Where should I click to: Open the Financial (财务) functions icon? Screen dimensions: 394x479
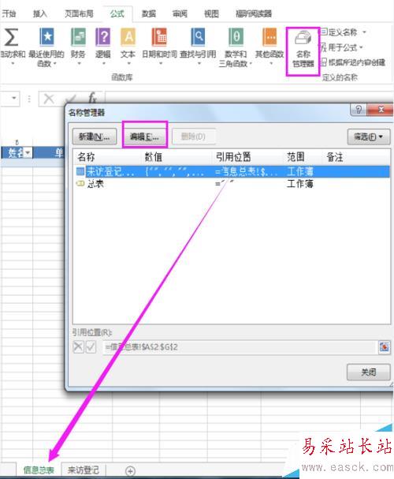coord(78,36)
